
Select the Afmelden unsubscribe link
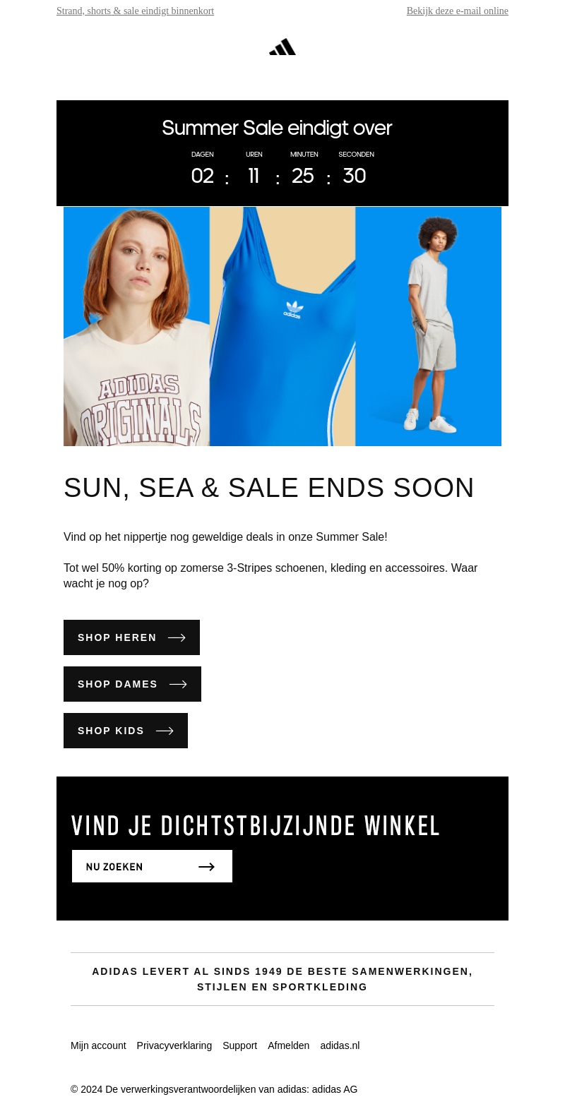coord(288,1045)
